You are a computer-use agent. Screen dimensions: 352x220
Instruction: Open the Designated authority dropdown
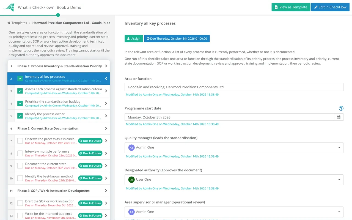[x=234, y=180]
